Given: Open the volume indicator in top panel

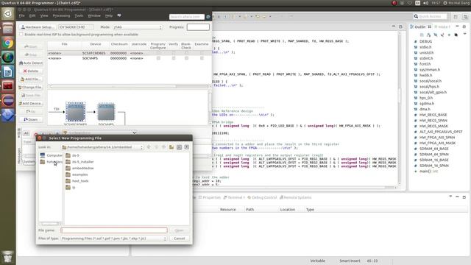Looking at the screenshot, I should coord(425,3).
